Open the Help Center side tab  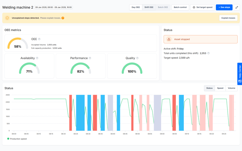pos(239,74)
